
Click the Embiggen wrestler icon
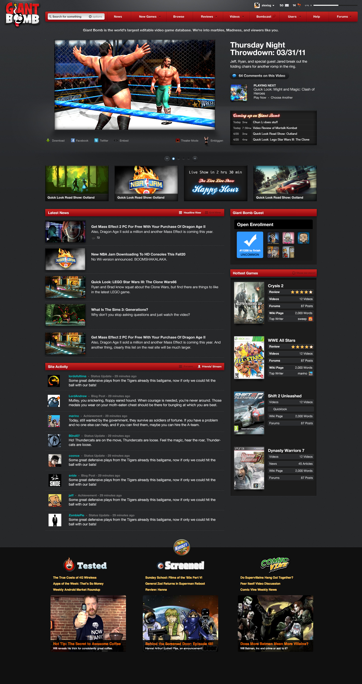click(206, 140)
